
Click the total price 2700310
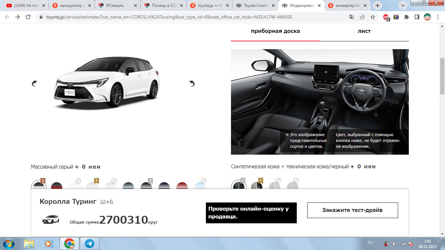point(124,220)
